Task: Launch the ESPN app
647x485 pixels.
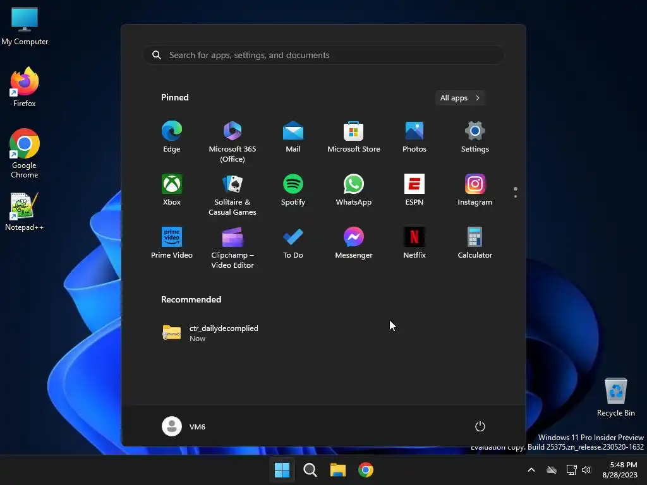Action: coord(414,190)
